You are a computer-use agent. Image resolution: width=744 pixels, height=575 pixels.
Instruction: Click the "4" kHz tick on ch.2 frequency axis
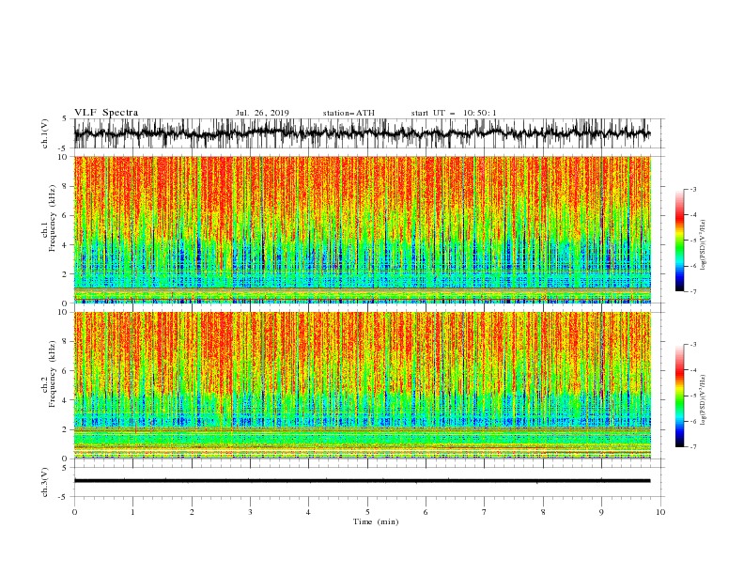[x=66, y=400]
